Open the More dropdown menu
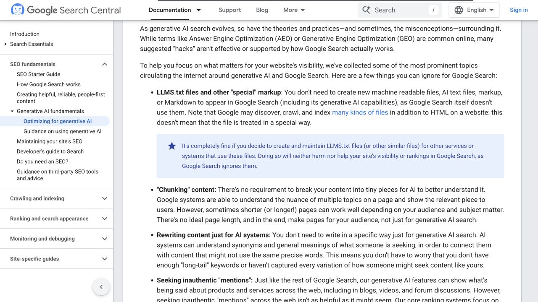The width and height of the screenshot is (538, 302). coord(294,10)
